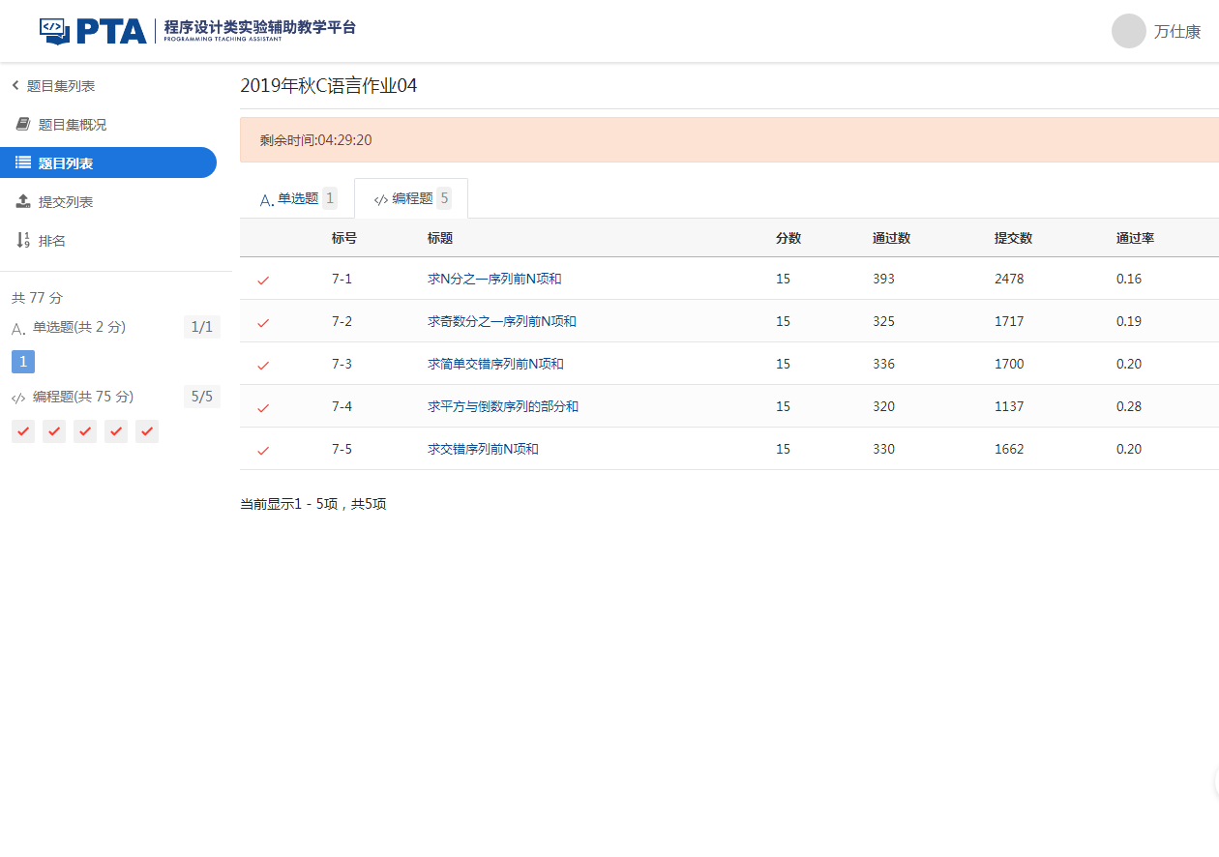Open problem 求N分之一序列前N项和
Screen dimensions: 1219x857
pyautogui.click(x=494, y=279)
